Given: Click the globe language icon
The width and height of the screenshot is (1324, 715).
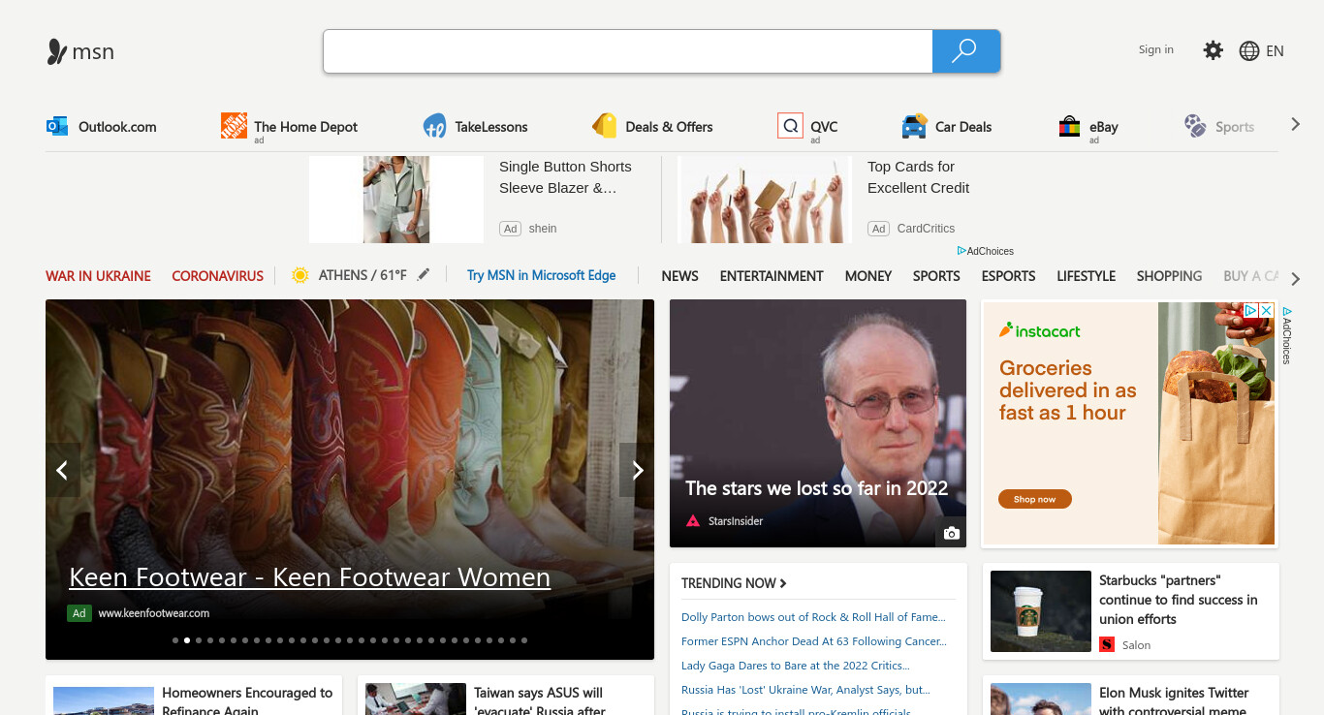Looking at the screenshot, I should [1249, 51].
